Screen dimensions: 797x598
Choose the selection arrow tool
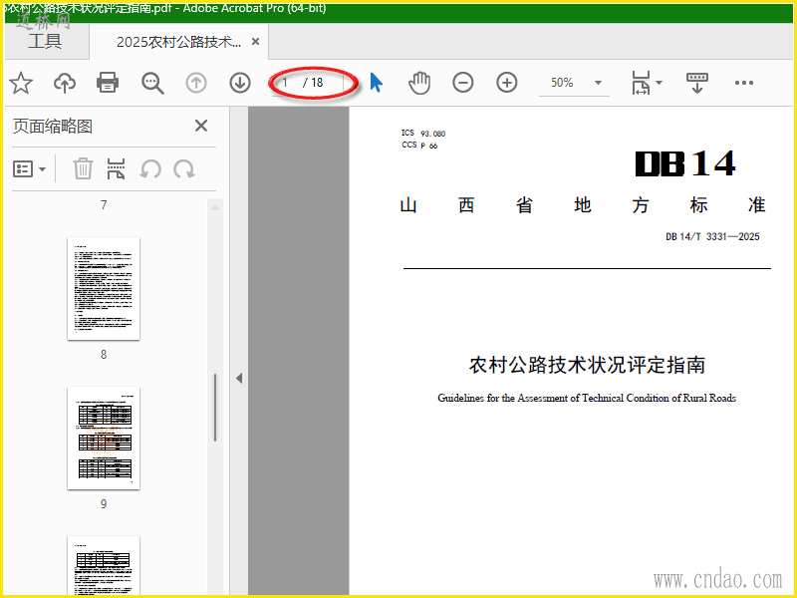377,83
